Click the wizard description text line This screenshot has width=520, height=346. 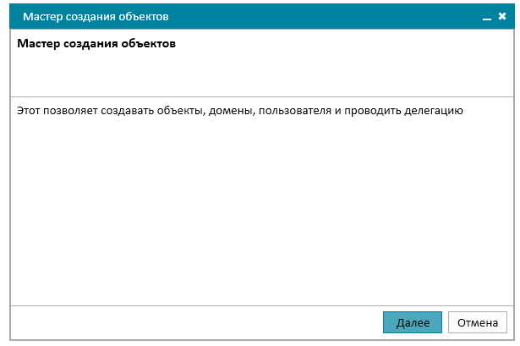(240, 111)
